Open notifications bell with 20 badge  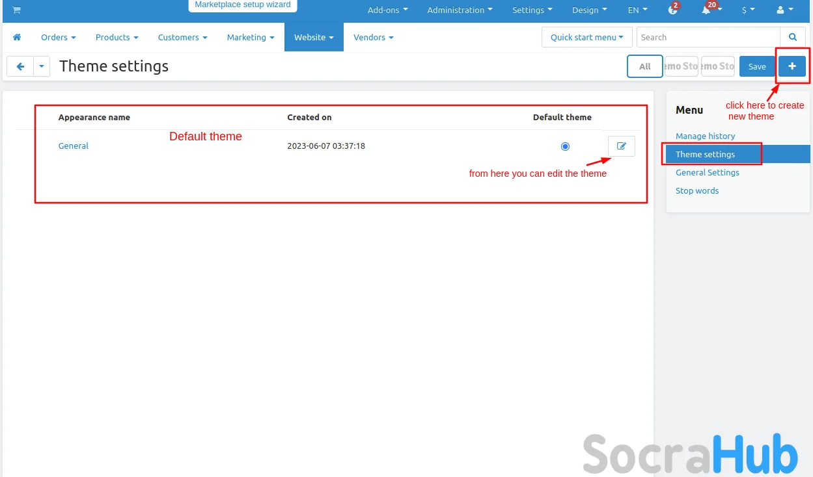click(706, 10)
